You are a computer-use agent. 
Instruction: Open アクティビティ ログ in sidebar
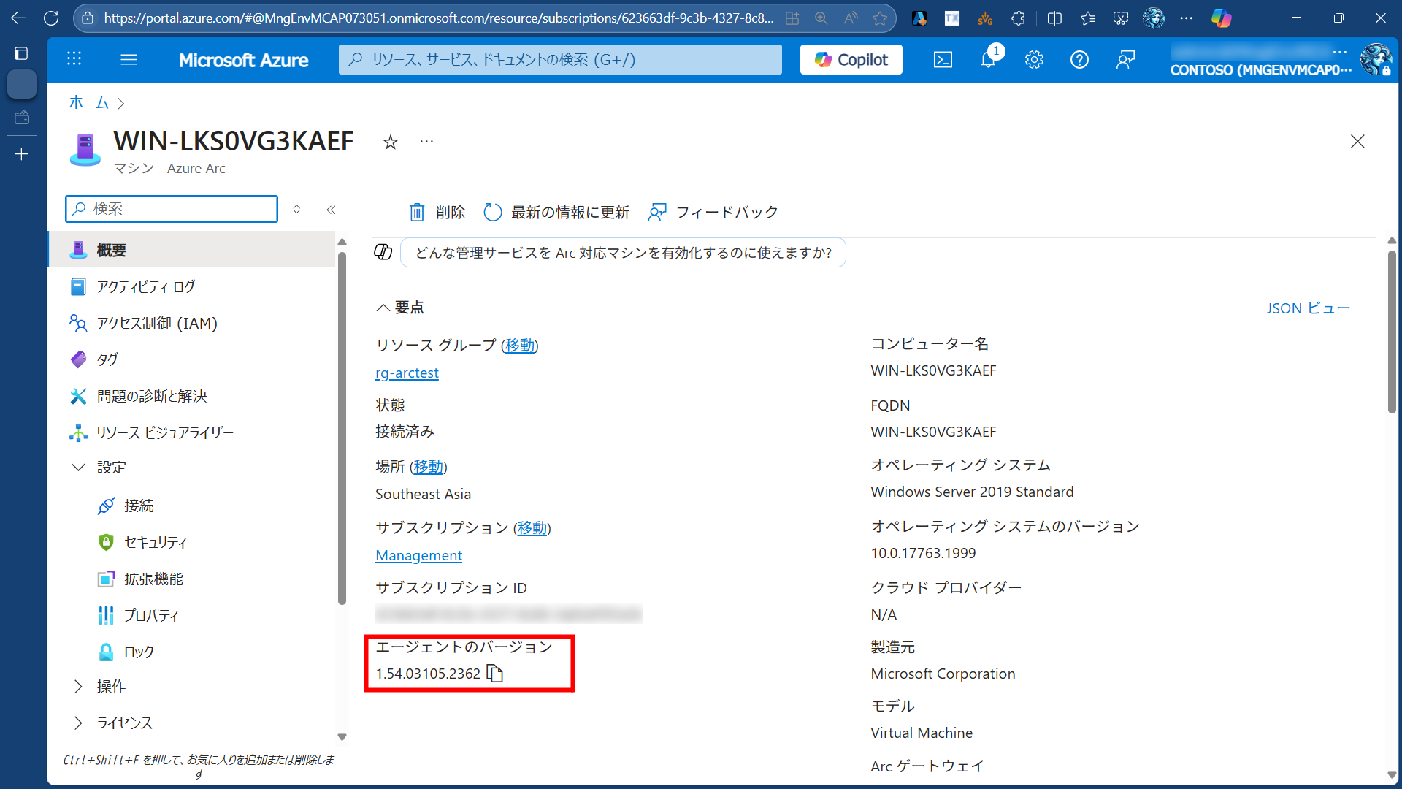(x=146, y=286)
